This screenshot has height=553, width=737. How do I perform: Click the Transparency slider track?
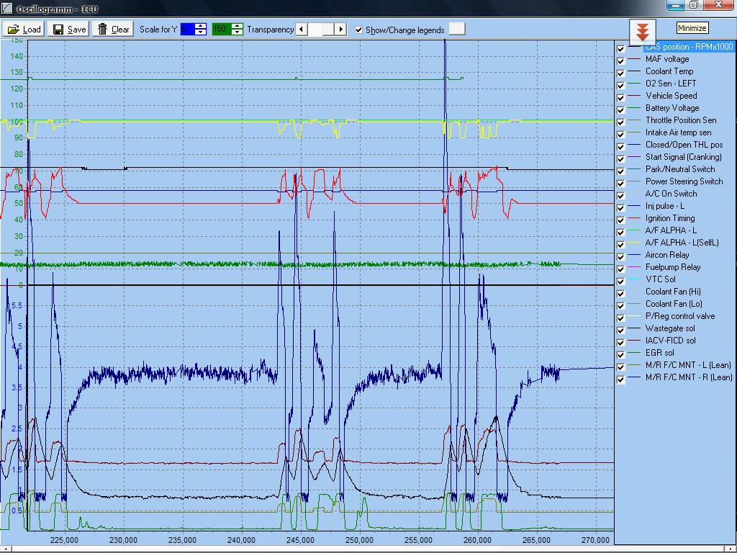(321, 30)
